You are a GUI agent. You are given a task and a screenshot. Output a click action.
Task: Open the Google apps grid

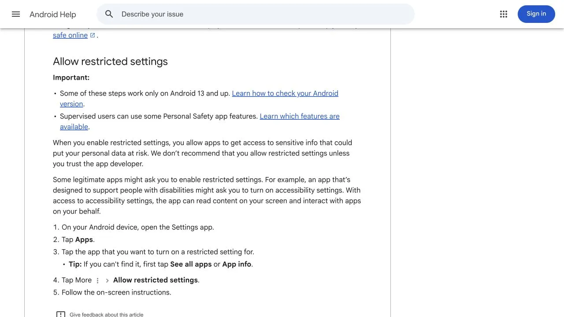point(504,14)
